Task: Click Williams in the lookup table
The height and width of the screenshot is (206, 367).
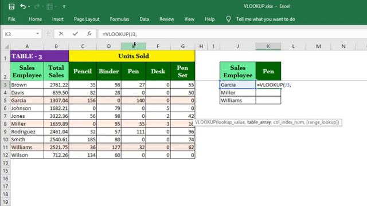Action: click(237, 101)
